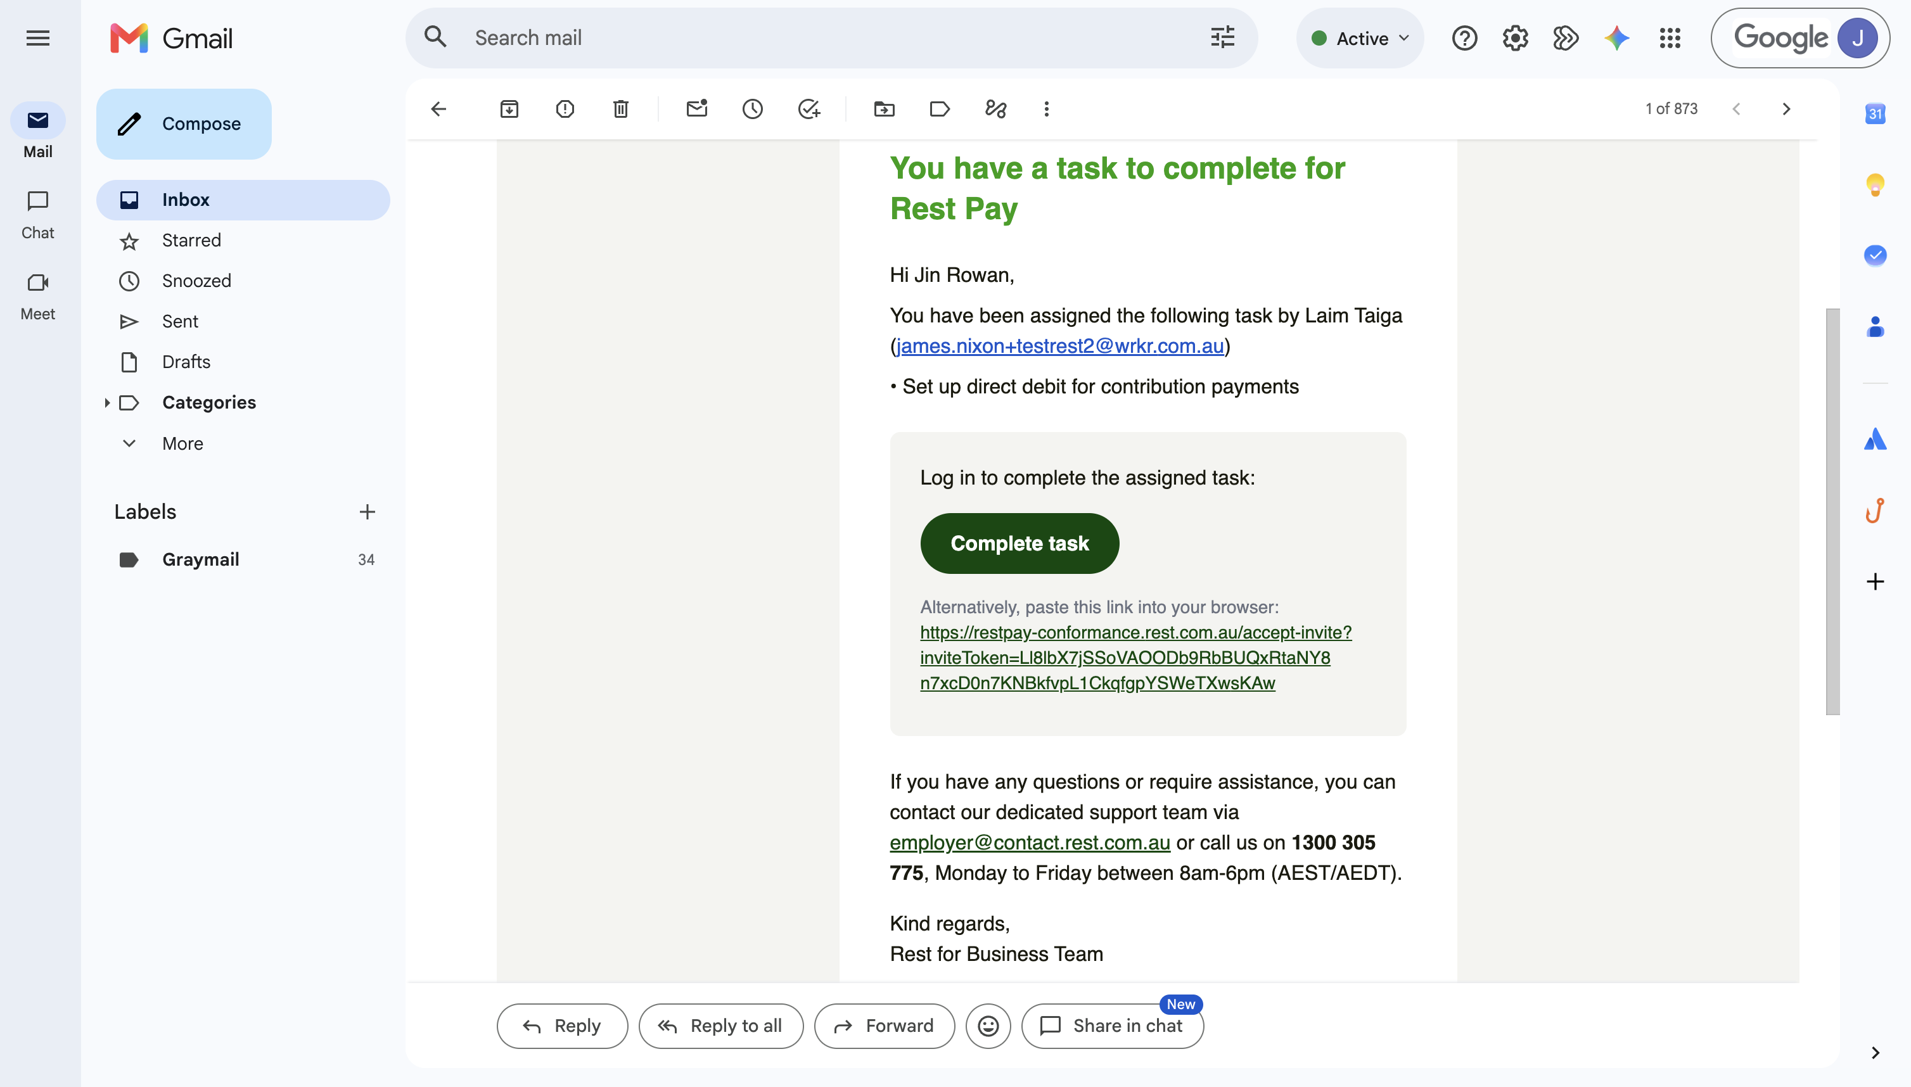Screen dimensions: 1911x1087
Task: Switch to Meet tab
Action: pyautogui.click(x=37, y=296)
